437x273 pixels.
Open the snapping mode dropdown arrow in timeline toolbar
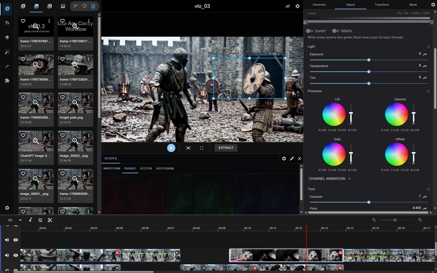point(20,220)
